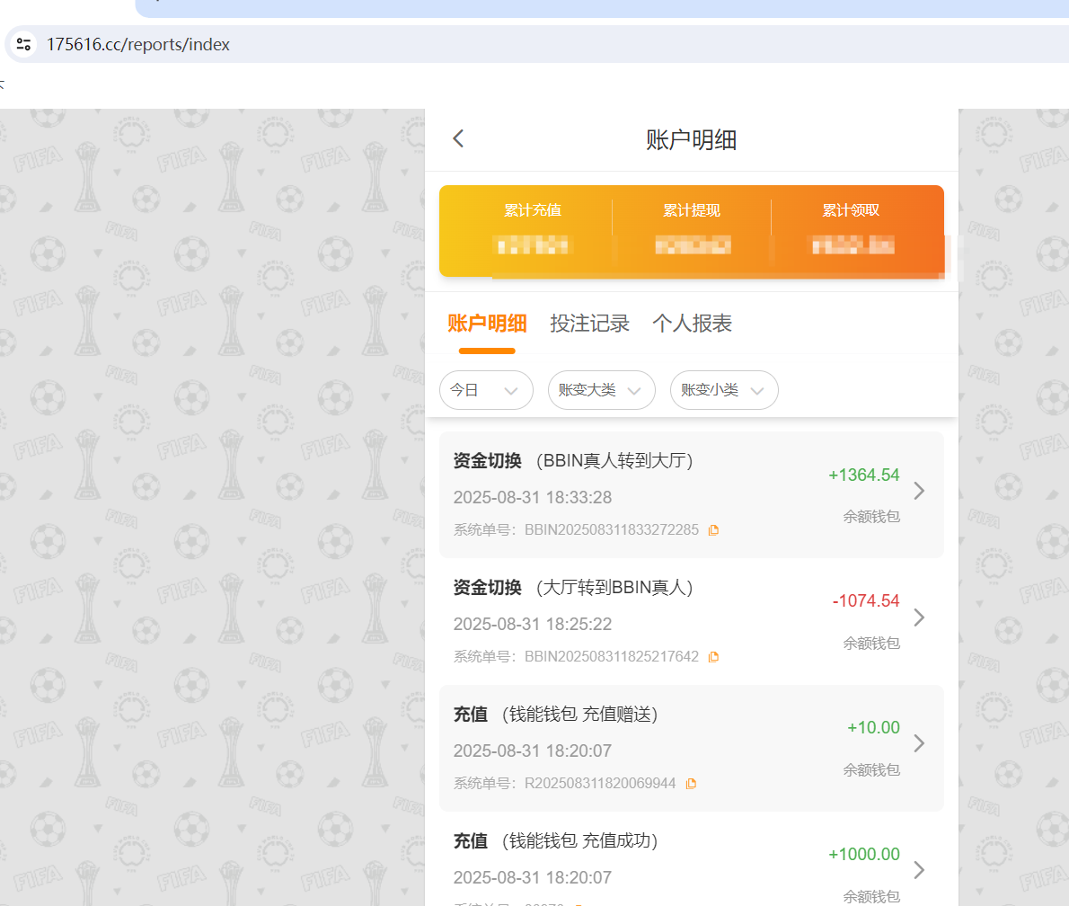
Task: Open the 账变小类 dropdown
Action: pyautogui.click(x=724, y=390)
